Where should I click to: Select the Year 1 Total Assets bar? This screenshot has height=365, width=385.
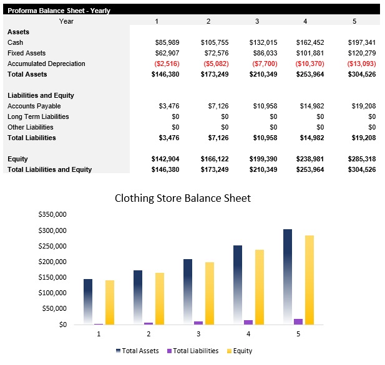[x=88, y=301]
